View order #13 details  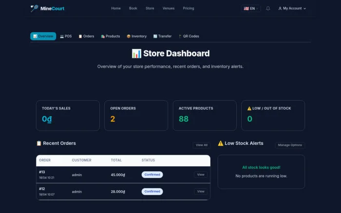coord(201,175)
